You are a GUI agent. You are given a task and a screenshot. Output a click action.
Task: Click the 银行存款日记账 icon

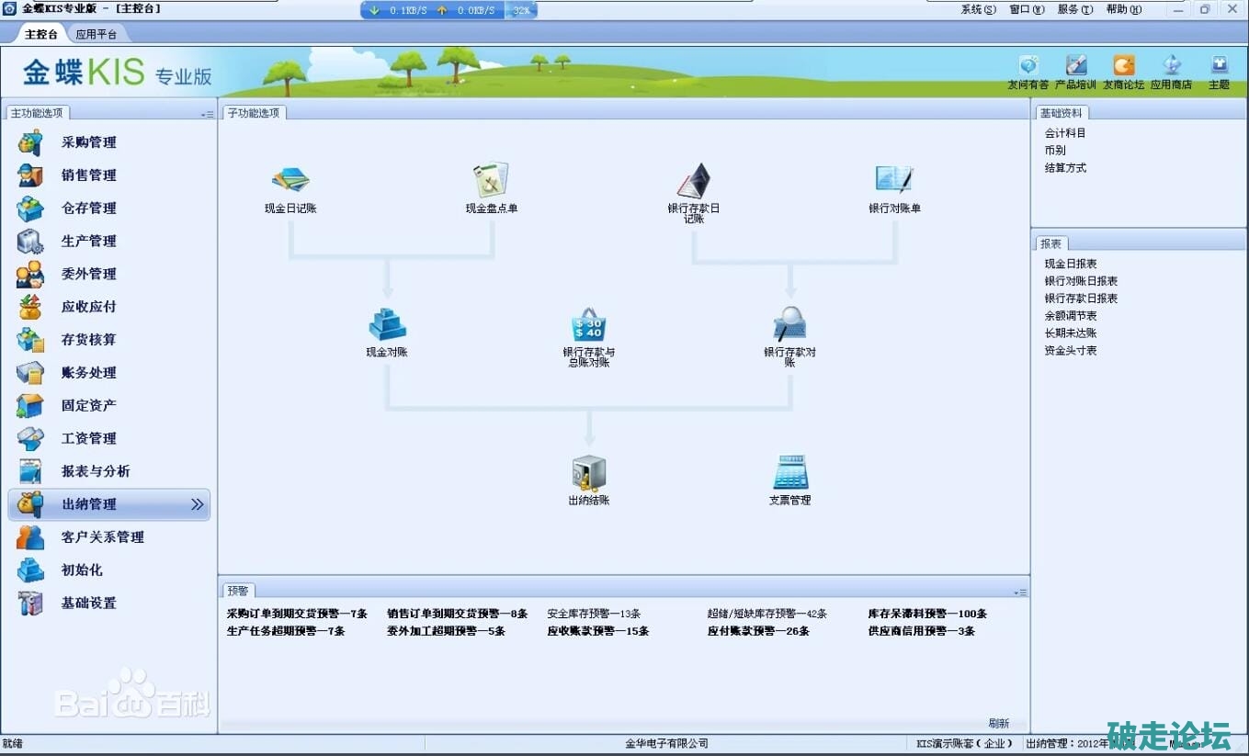(x=693, y=181)
